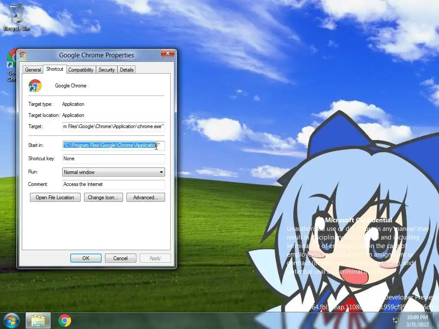The width and height of the screenshot is (439, 329).
Task: Open the Recycle Bin desktop icon
Action: 17,17
